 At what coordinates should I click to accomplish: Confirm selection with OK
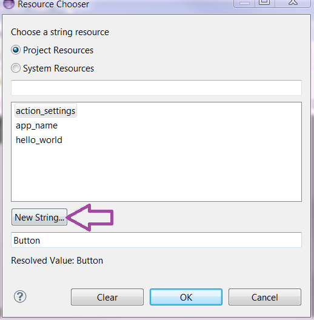186,297
